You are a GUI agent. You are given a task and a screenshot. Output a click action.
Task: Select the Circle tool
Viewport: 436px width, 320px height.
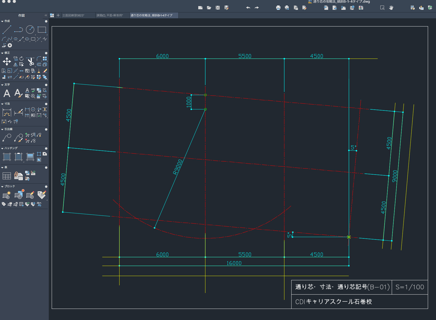click(30, 29)
